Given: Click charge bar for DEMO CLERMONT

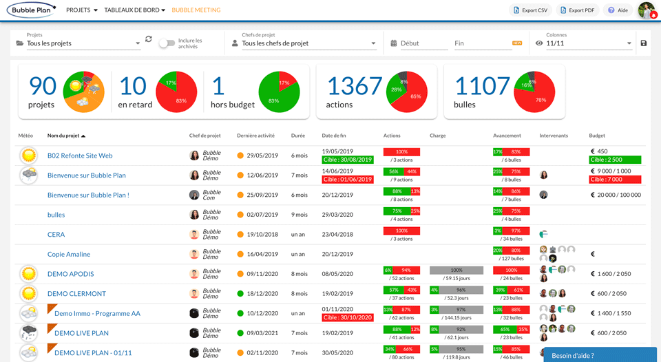Looking at the screenshot, I should pyautogui.click(x=456, y=290).
